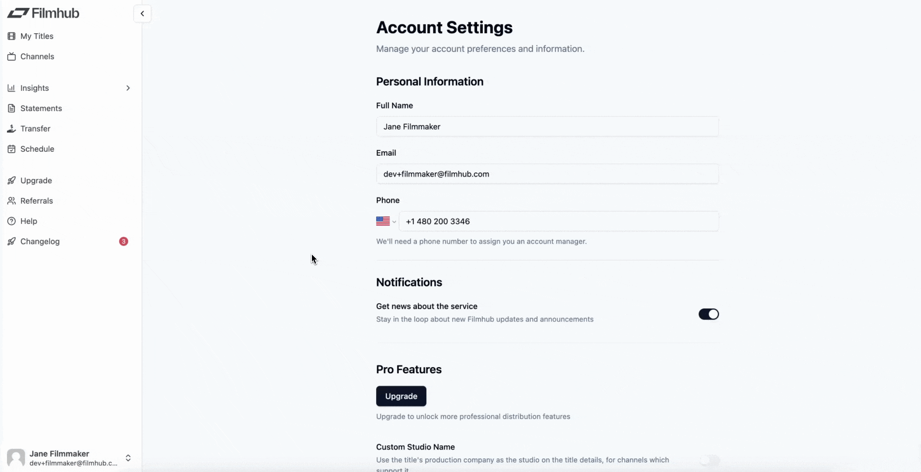Open the phone country code dropdown
The width and height of the screenshot is (921, 472).
click(386, 221)
